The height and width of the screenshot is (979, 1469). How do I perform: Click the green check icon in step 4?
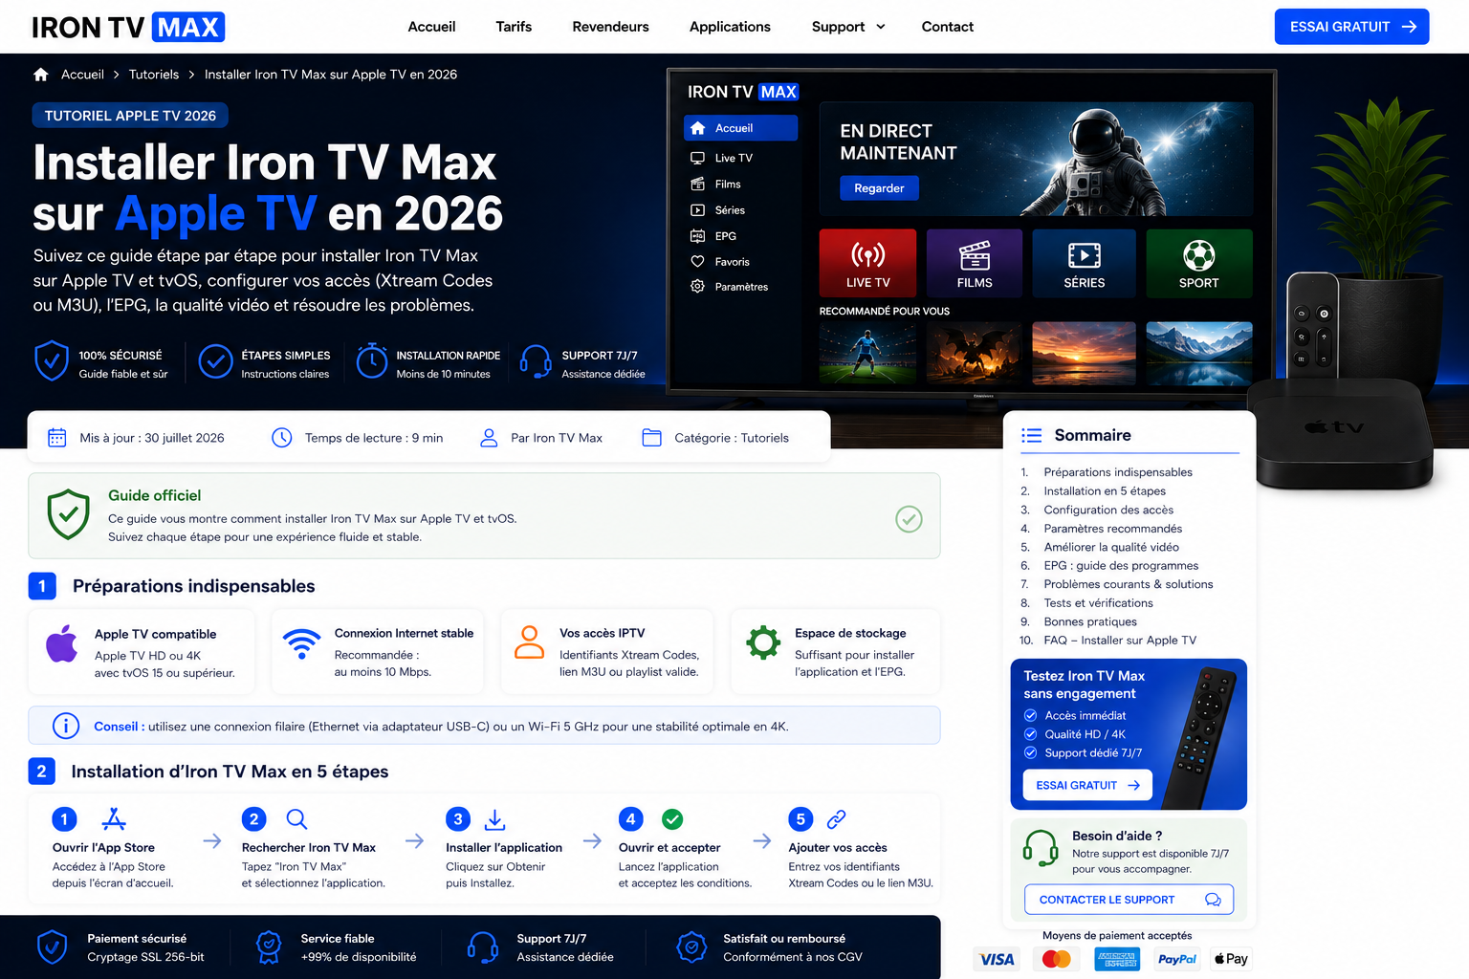click(x=672, y=819)
